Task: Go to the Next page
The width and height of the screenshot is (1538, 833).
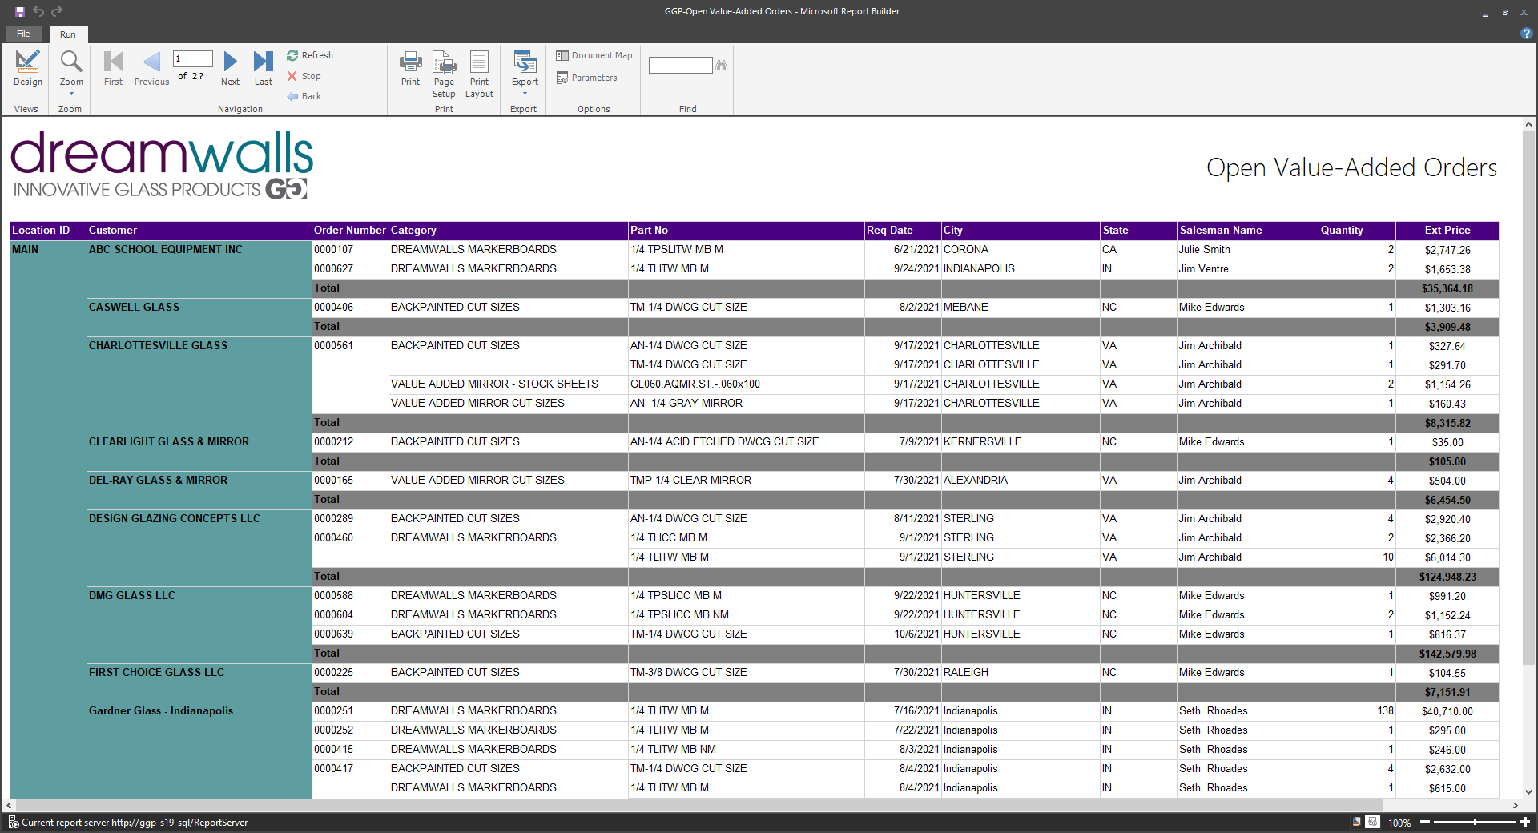Action: coord(230,68)
